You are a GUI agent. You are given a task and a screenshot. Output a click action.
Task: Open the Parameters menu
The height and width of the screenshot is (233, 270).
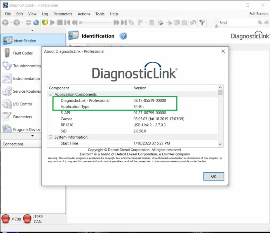63,14
